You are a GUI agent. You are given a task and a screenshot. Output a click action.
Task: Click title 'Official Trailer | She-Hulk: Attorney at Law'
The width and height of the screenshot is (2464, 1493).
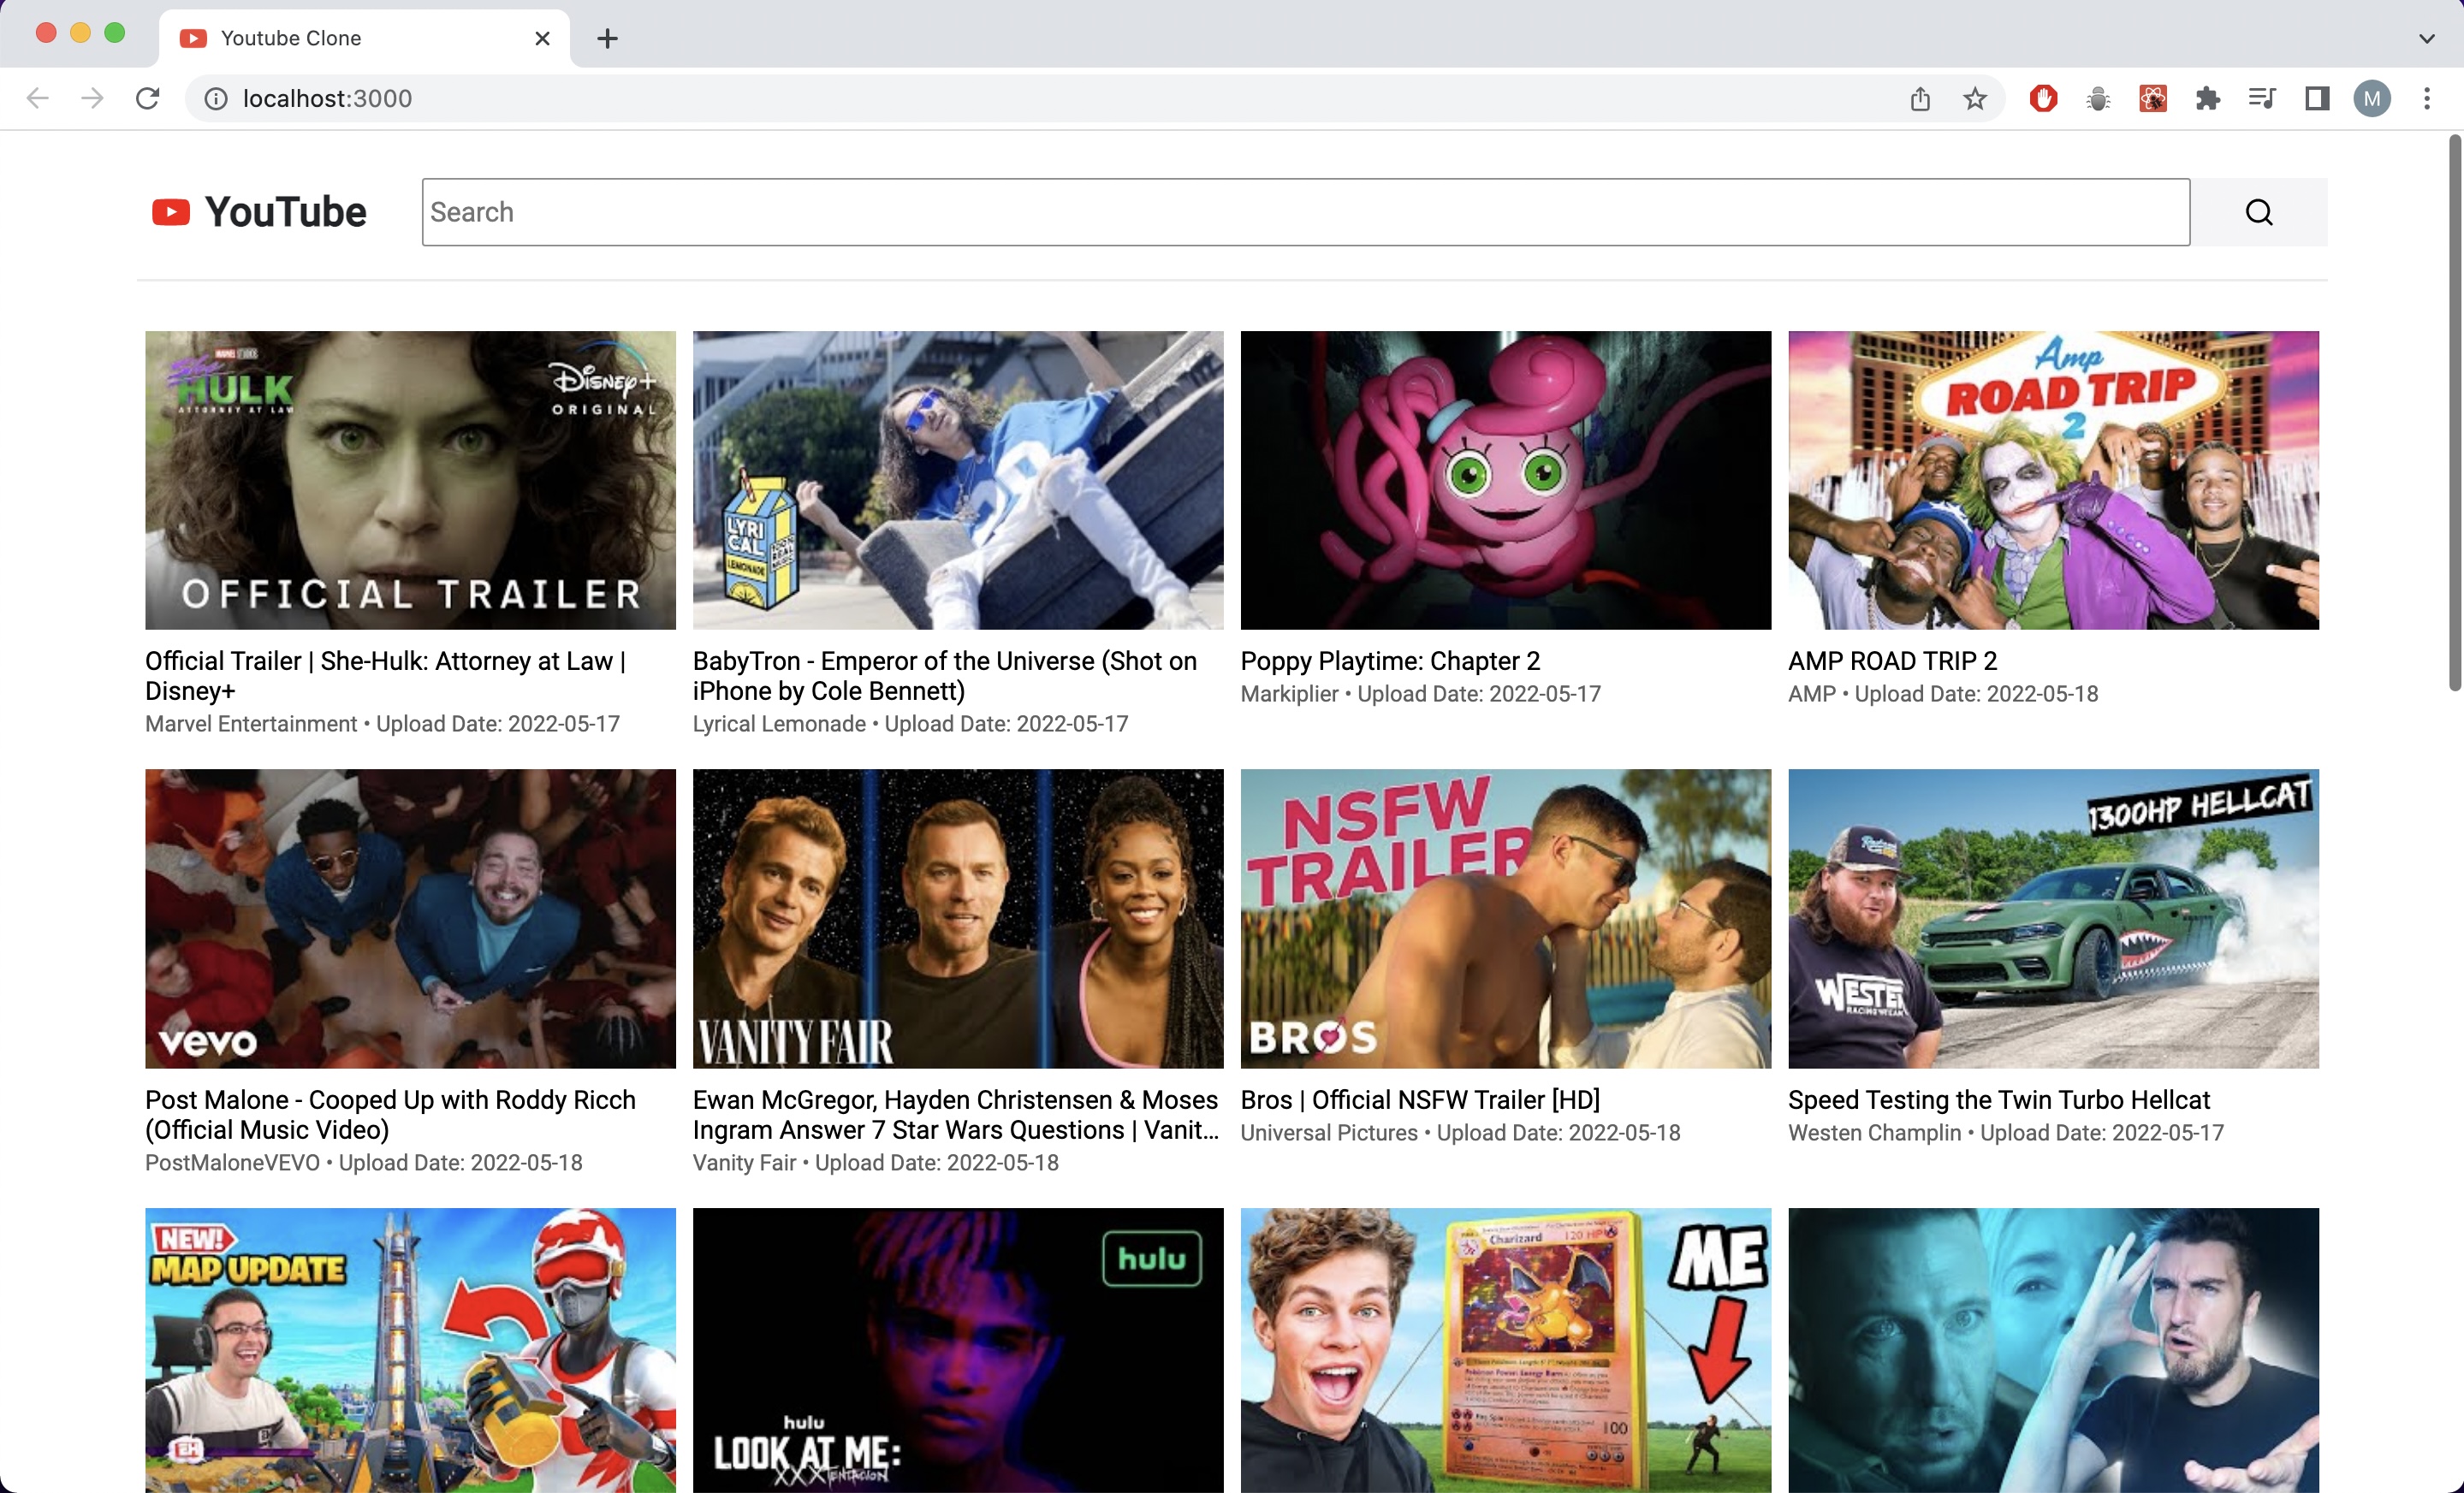point(386,676)
